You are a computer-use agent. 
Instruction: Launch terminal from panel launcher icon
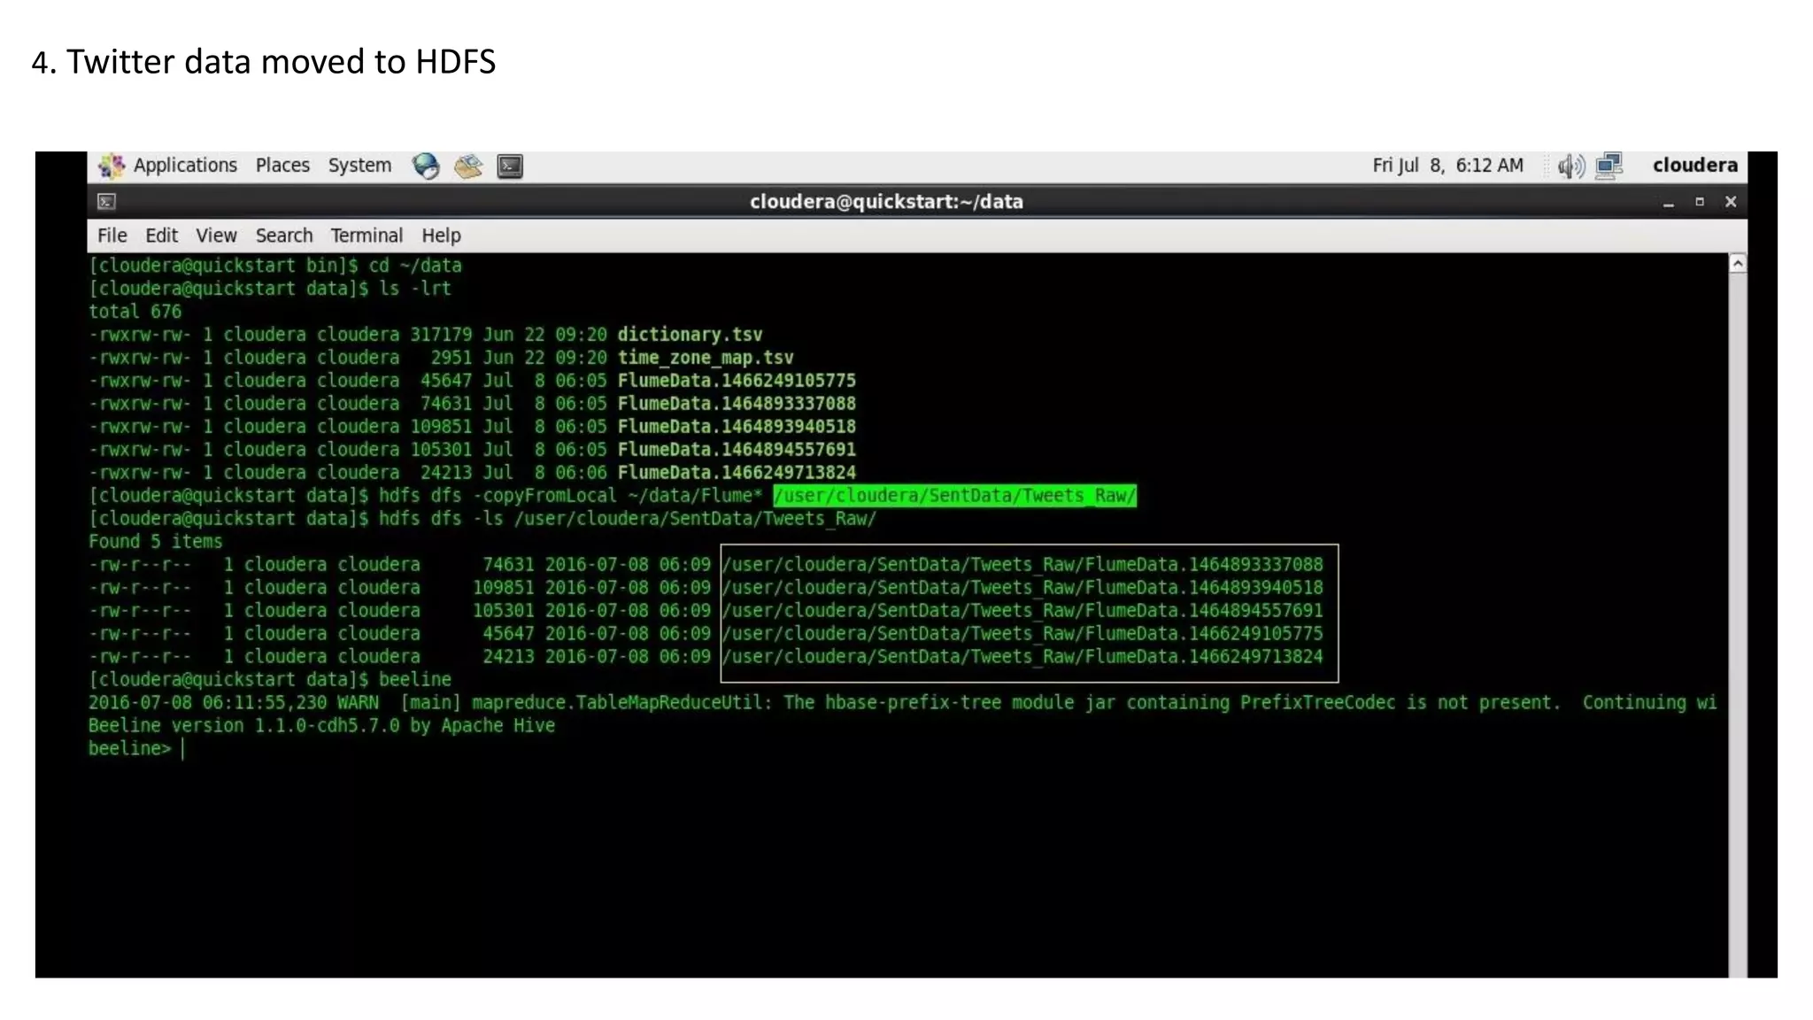click(x=510, y=166)
